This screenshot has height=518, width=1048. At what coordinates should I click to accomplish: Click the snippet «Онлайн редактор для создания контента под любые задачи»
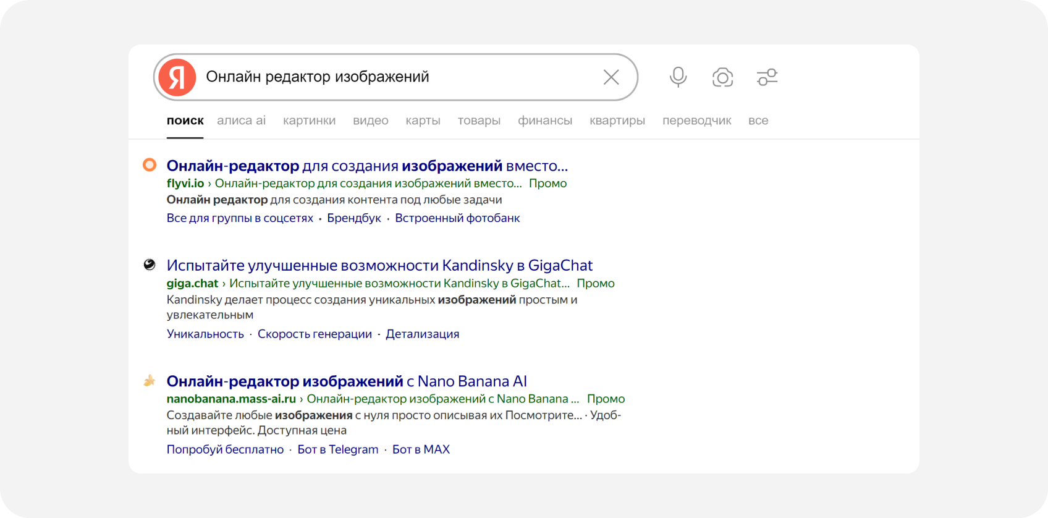click(x=334, y=200)
